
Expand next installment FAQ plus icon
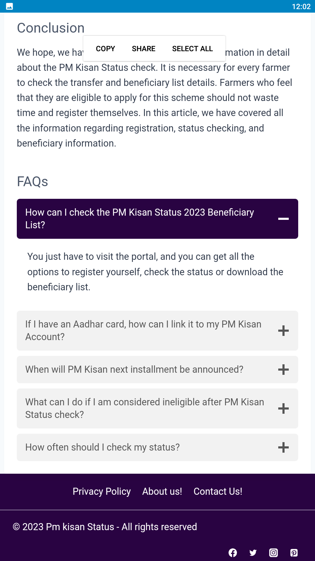coord(283,370)
